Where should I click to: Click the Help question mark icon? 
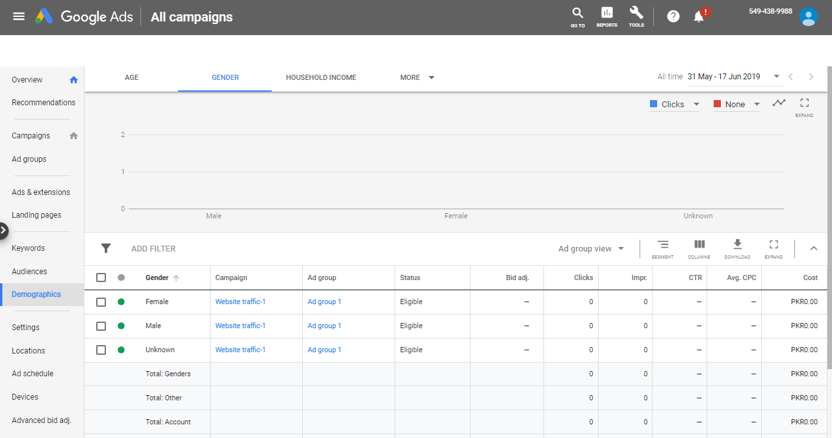pyautogui.click(x=673, y=16)
